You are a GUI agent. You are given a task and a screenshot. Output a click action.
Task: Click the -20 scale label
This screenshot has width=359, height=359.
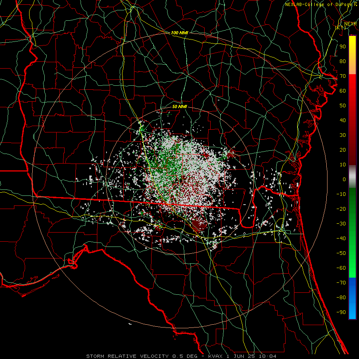point(341,209)
